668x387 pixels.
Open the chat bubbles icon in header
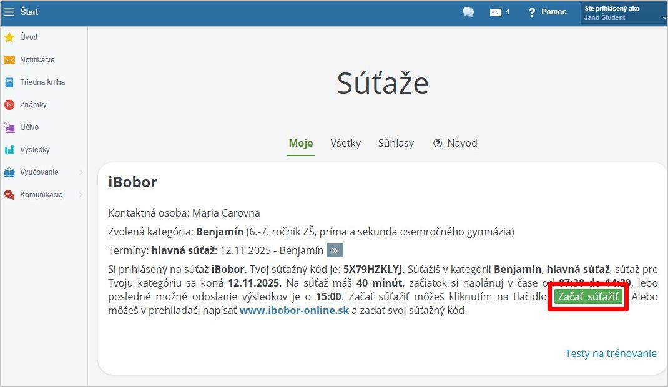click(x=468, y=12)
